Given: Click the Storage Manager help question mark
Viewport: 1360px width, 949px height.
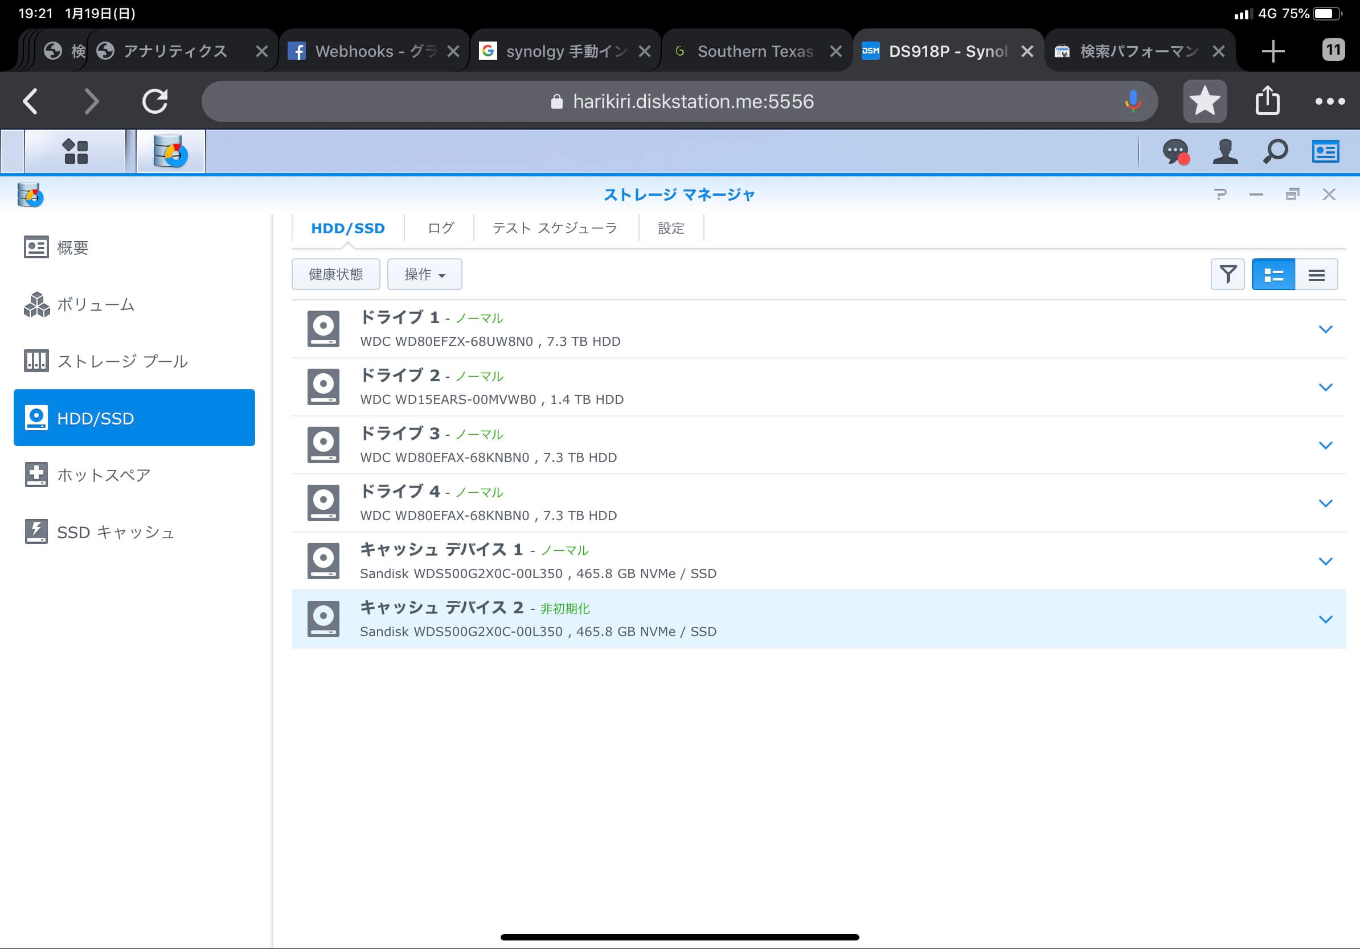Looking at the screenshot, I should click(1220, 194).
